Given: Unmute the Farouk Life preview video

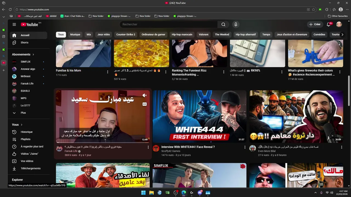Looking at the screenshot, I should (x=145, y=95).
